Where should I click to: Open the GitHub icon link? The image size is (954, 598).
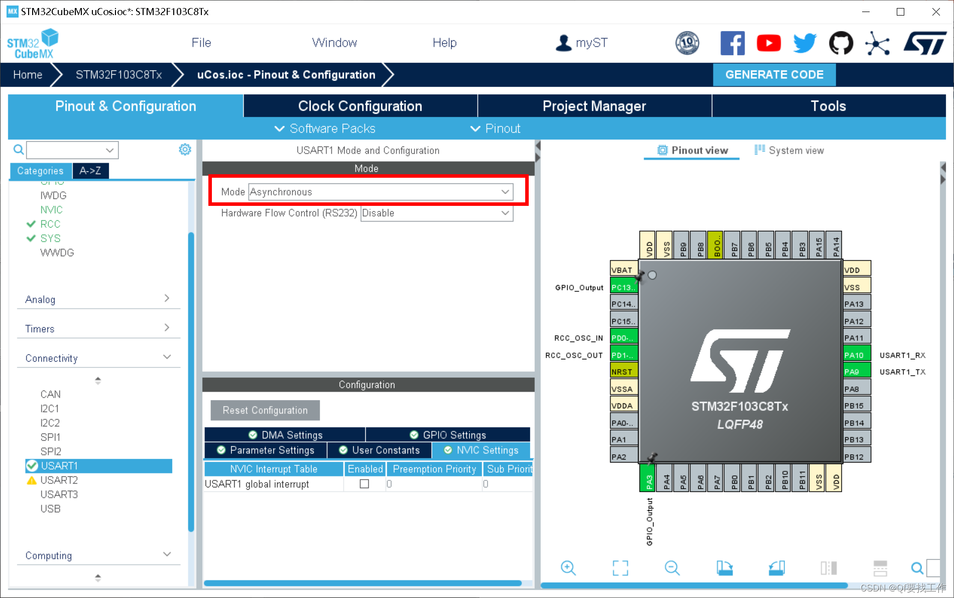[x=841, y=43]
